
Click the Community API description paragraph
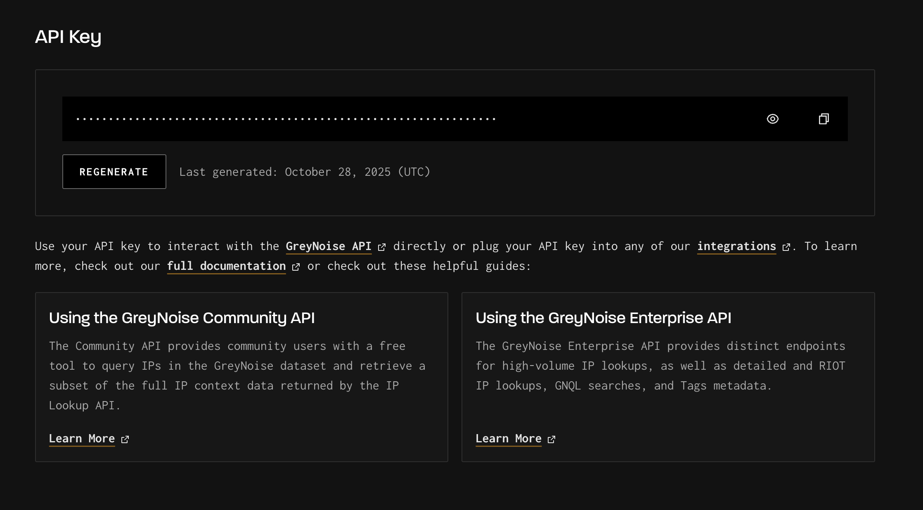click(x=237, y=375)
